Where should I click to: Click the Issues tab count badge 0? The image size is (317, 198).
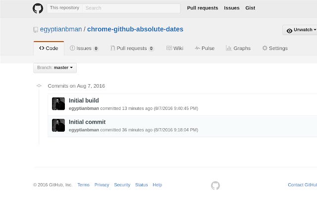(x=96, y=49)
